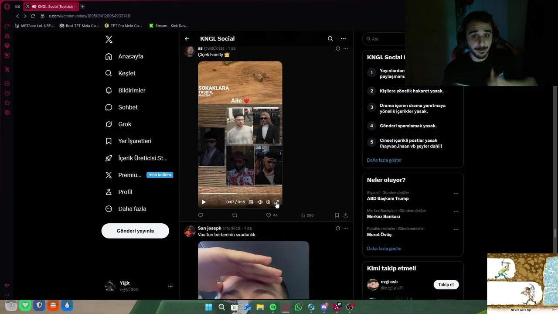The width and height of the screenshot is (558, 314).
Task: Open Opera sidebar extensions icon
Action: (7, 103)
